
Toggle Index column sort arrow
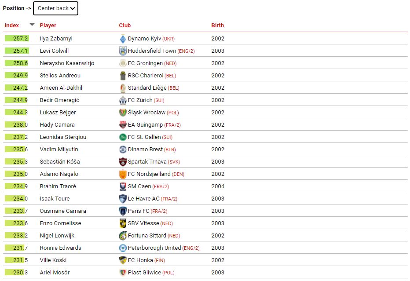32,25
